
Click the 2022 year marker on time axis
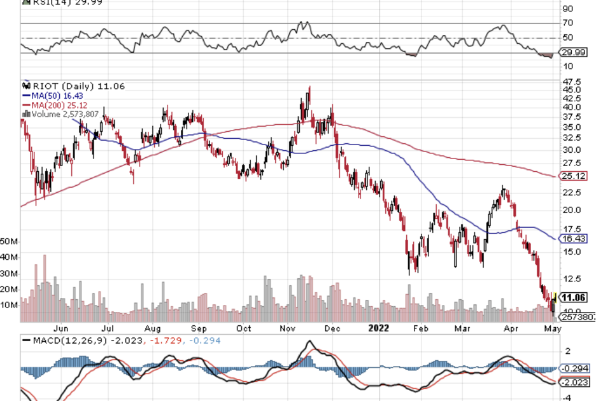pyautogui.click(x=379, y=329)
